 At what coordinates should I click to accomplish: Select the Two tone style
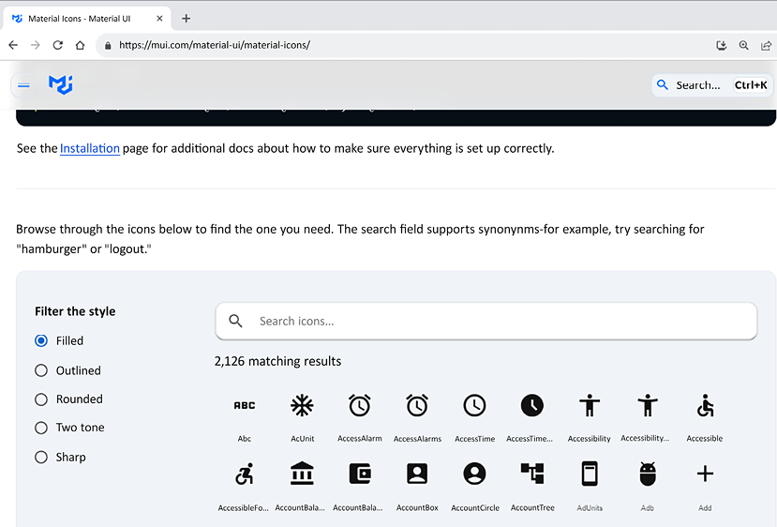click(41, 428)
